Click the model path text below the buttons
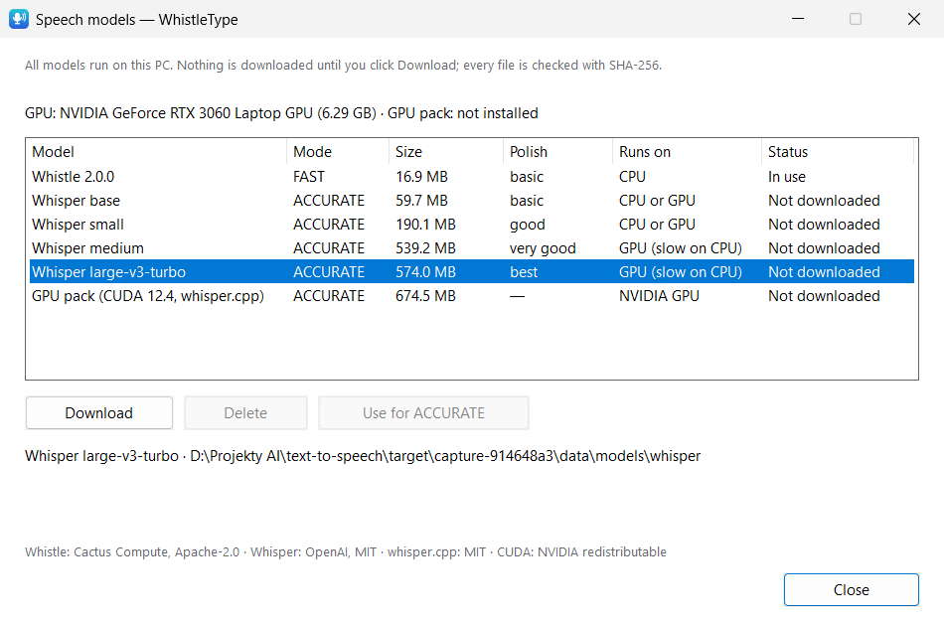The width and height of the screenshot is (944, 622). pos(363,456)
